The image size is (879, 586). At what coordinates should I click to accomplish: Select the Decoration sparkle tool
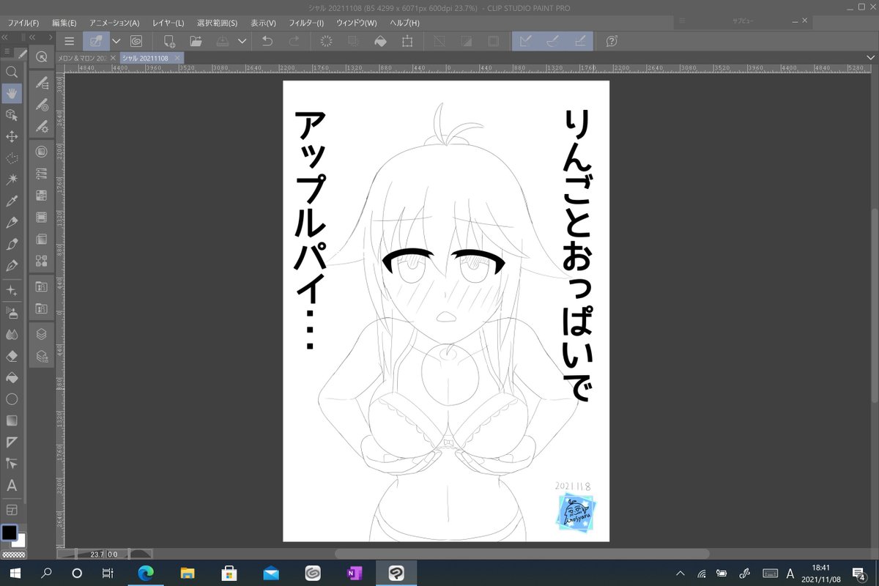12,291
